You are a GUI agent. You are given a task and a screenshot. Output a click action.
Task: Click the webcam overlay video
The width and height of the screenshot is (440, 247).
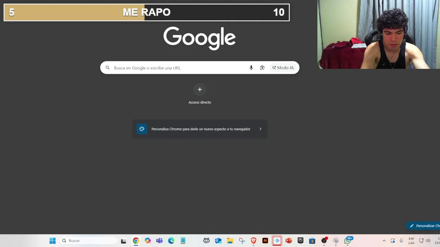click(379, 34)
